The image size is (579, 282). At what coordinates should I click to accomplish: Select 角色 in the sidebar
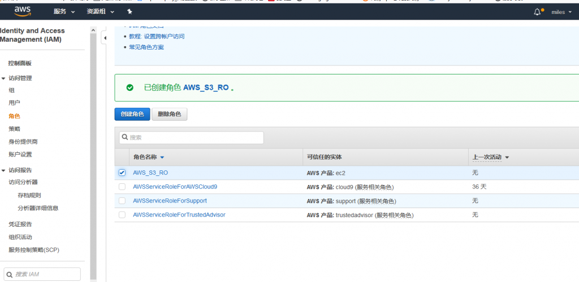tap(14, 116)
